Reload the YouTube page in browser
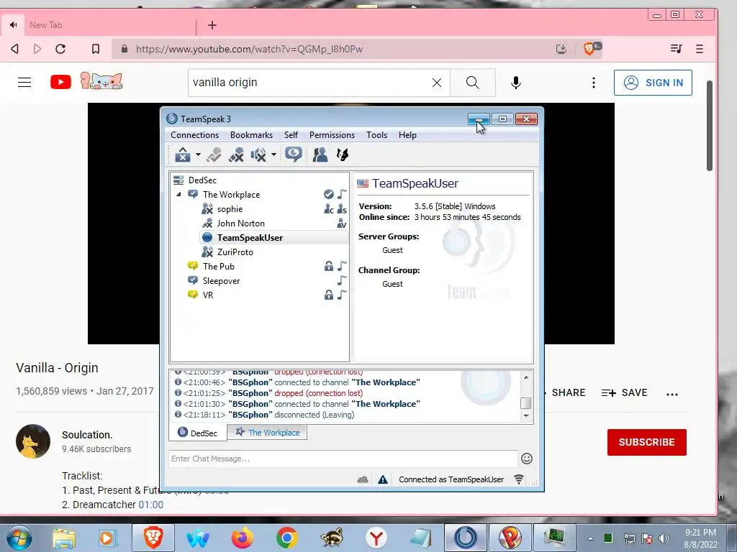The width and height of the screenshot is (737, 552). pos(60,49)
